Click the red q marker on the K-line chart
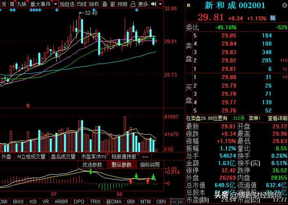 (x=28, y=105)
